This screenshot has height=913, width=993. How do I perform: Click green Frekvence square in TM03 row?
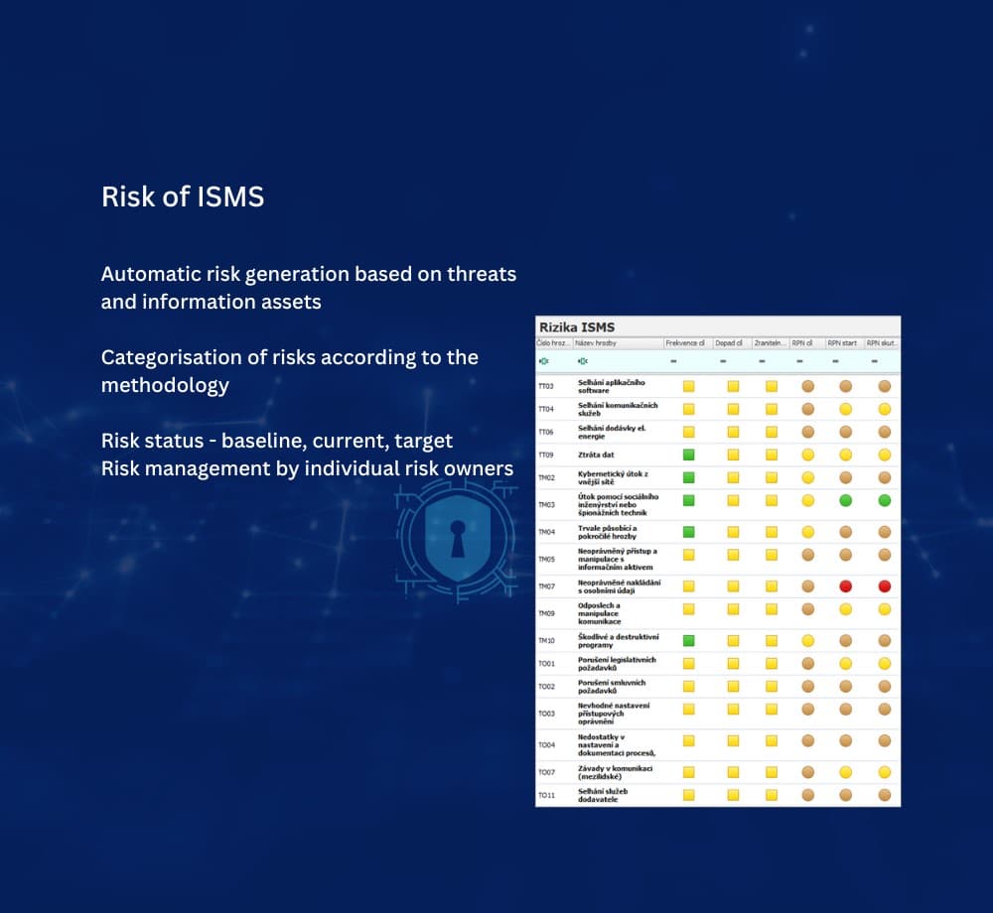coord(689,500)
